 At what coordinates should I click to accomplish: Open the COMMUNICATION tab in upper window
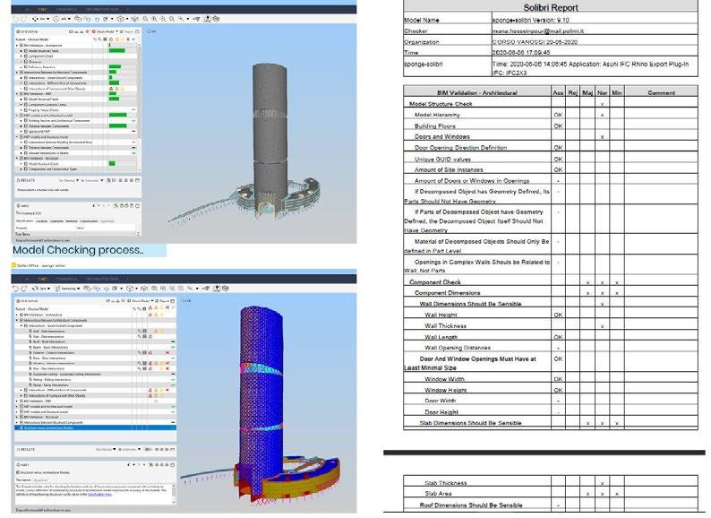pos(66,9)
